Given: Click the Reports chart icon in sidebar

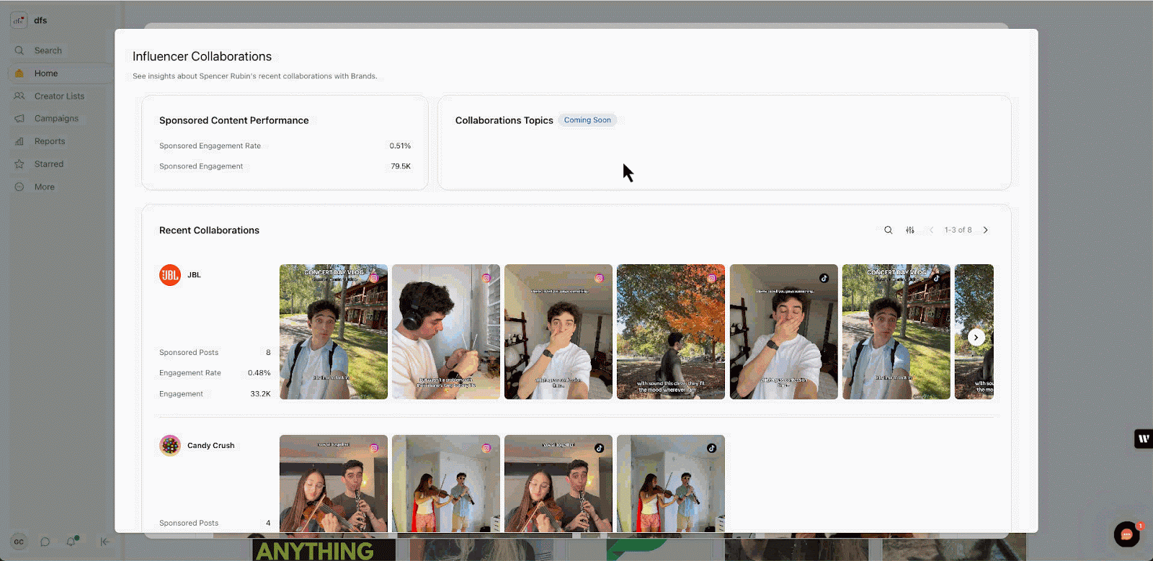Looking at the screenshot, I should [19, 142].
